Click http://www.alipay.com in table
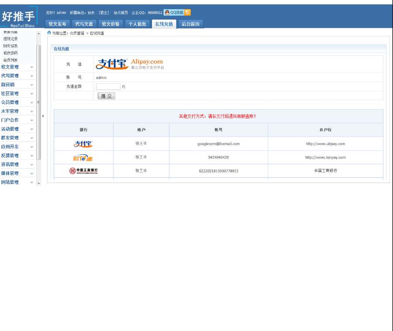393x331 pixels. (x=325, y=144)
